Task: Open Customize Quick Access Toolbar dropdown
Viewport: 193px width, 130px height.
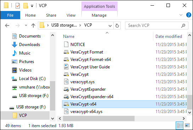Action: coord(32,6)
